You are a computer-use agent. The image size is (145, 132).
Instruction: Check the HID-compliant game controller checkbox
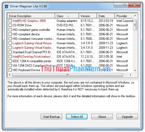pyautogui.click(x=10, y=30)
